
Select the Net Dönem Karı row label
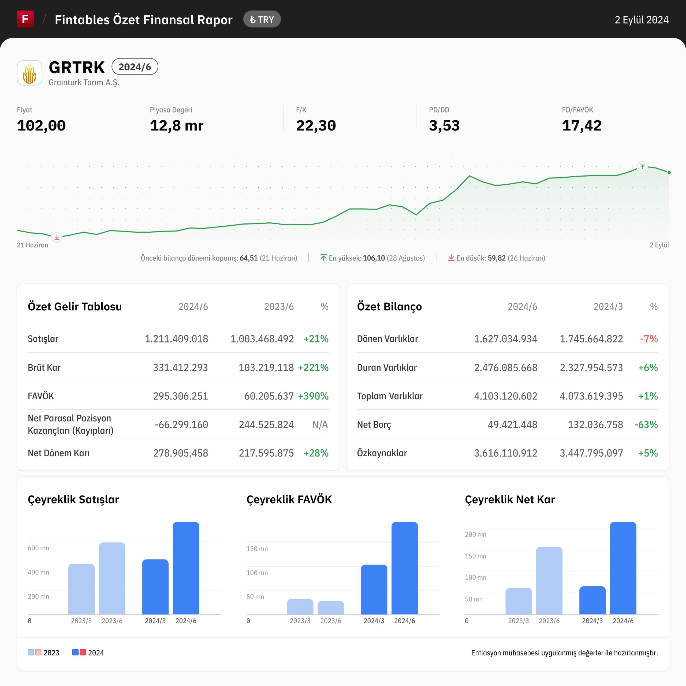coord(59,453)
